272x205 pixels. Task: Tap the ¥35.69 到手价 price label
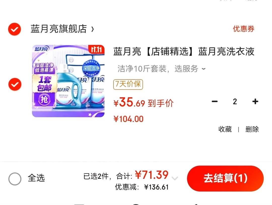click(144, 102)
